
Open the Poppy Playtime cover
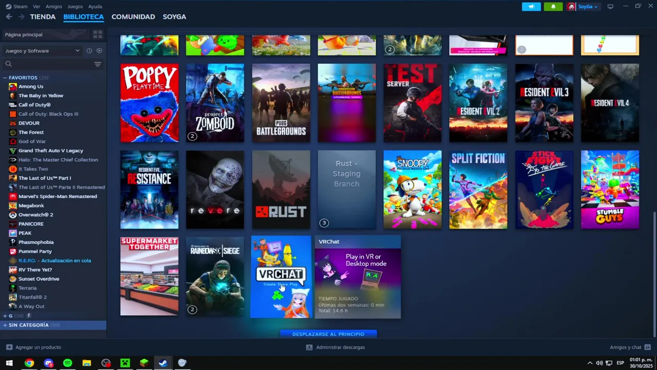(x=149, y=103)
